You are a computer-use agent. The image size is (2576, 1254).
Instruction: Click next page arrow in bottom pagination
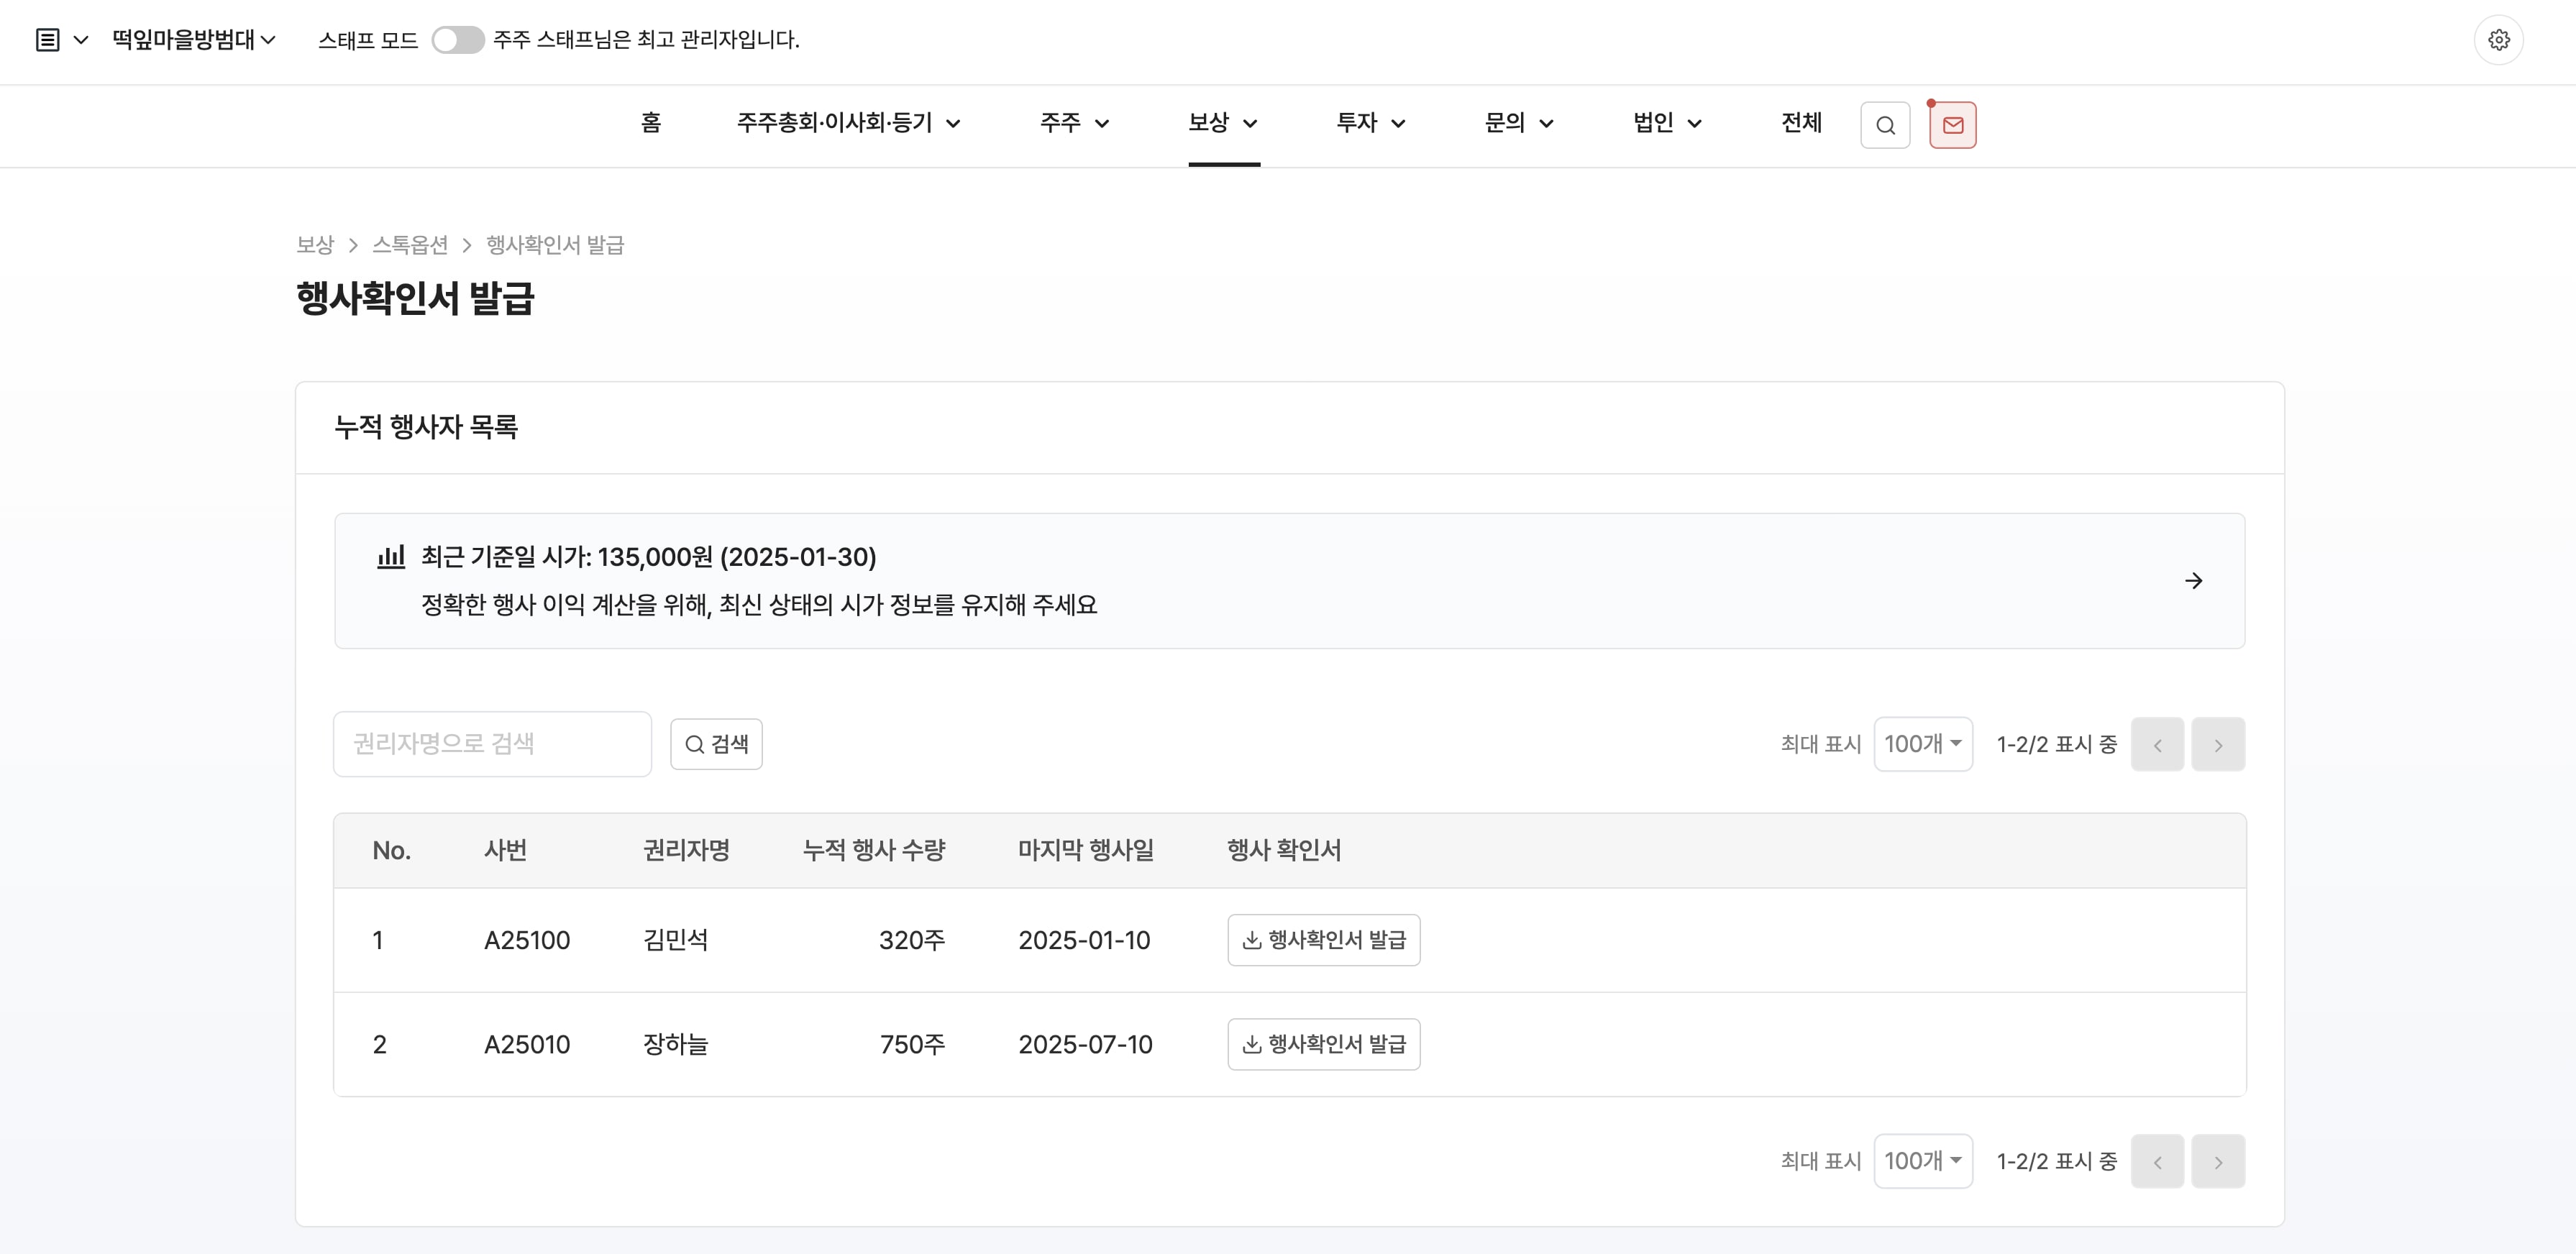coord(2217,1161)
